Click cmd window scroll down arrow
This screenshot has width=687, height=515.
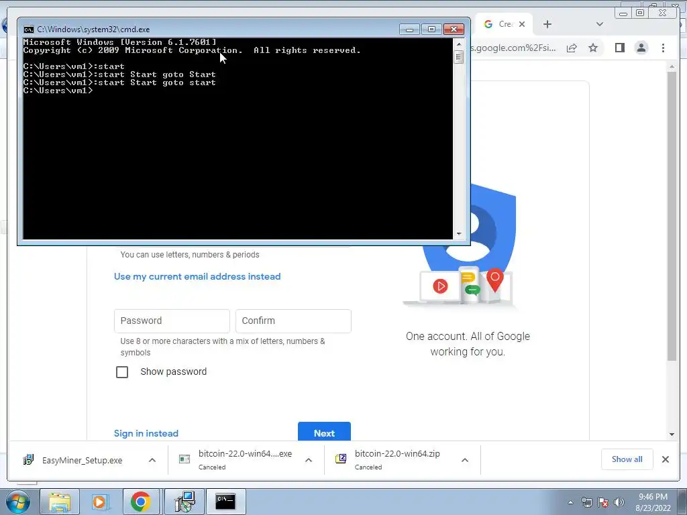click(459, 234)
